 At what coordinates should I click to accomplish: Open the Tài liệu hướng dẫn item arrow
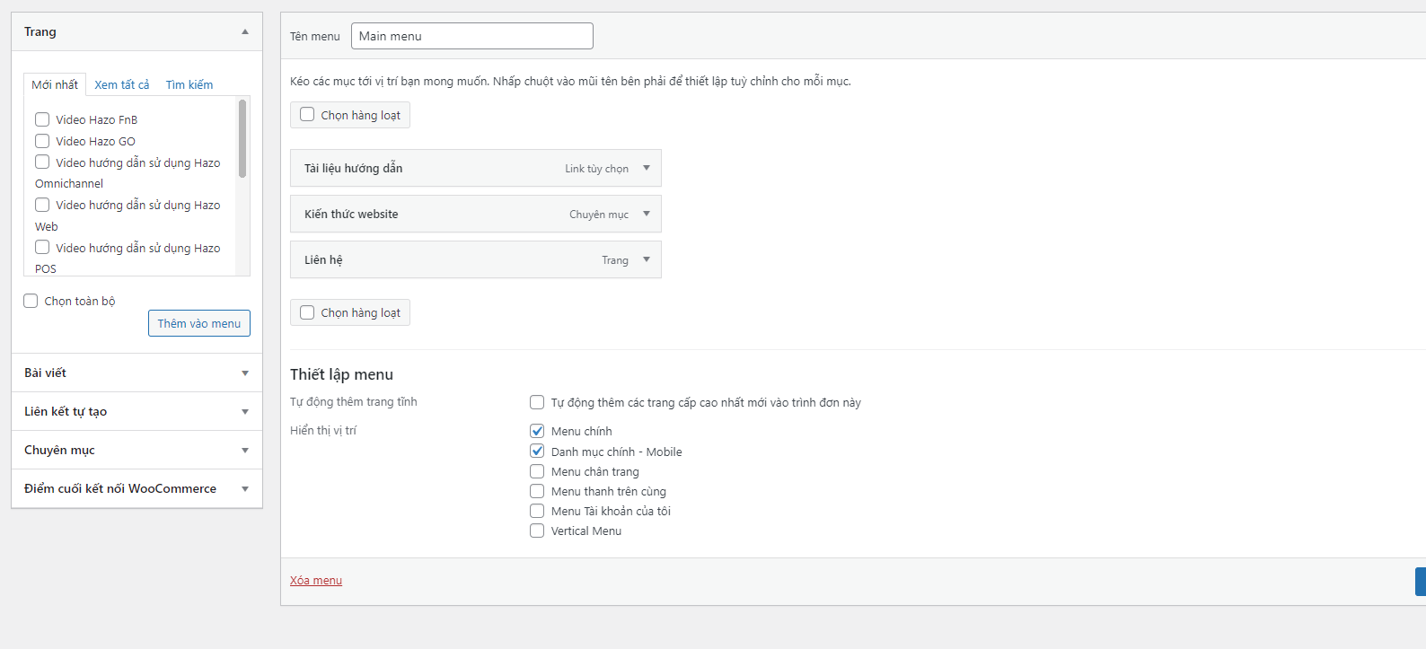click(647, 168)
